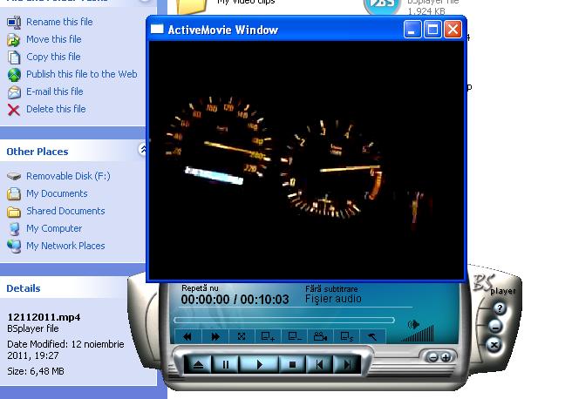Minimize BSplayer with round minus button
The image size is (572, 399).
tap(495, 326)
